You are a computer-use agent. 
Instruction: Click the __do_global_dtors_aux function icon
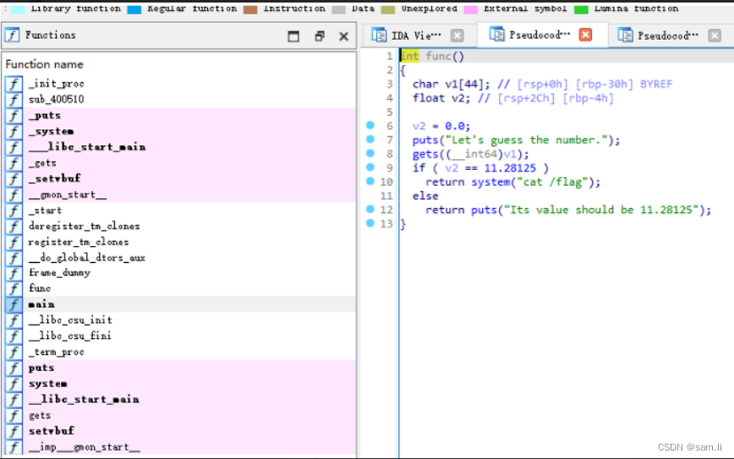tap(14, 258)
